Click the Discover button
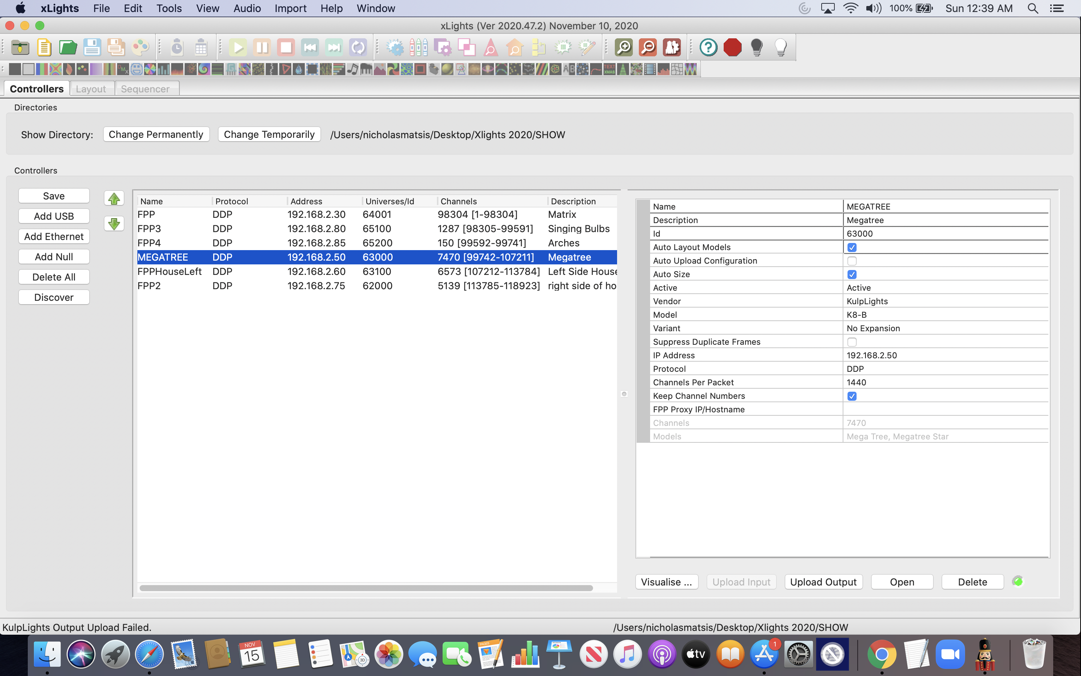1081x676 pixels. 54,297
